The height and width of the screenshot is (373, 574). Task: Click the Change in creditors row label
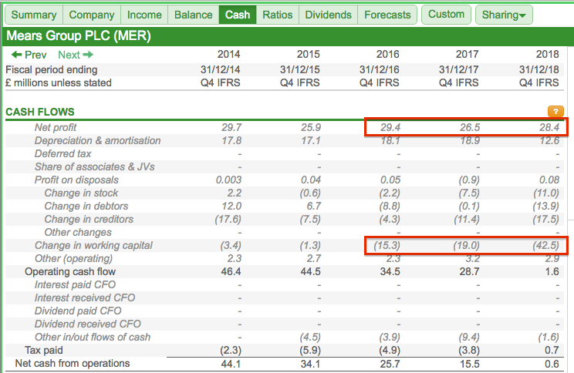coord(89,220)
